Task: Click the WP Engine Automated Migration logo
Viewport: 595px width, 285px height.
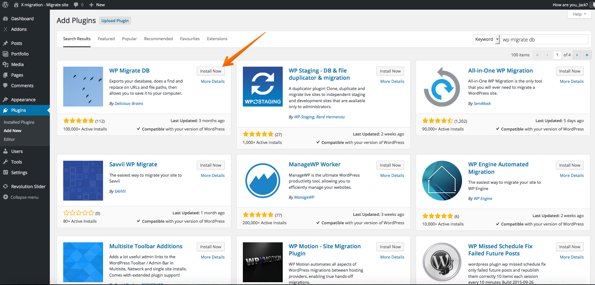Action: [442, 181]
